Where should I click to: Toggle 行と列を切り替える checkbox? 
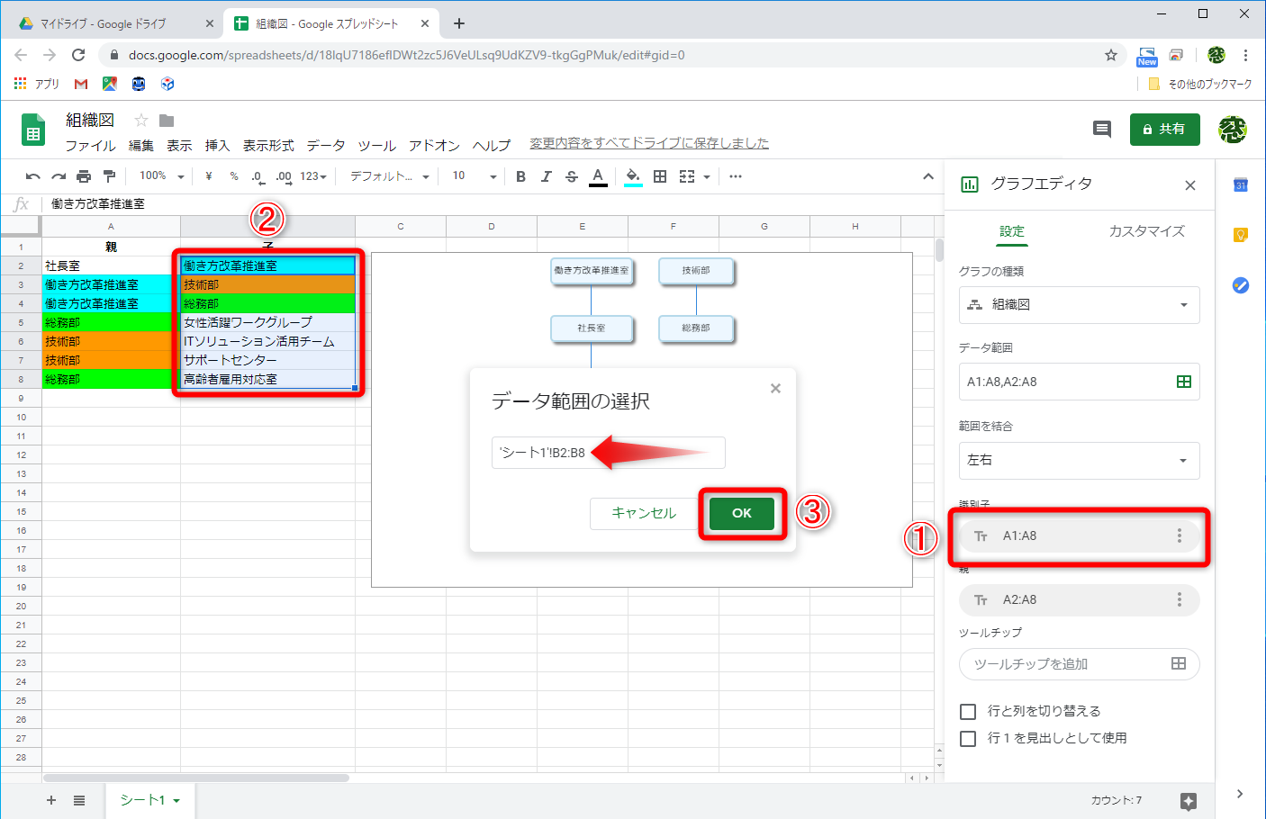968,712
